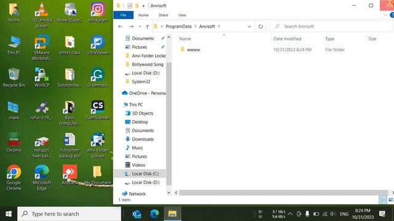Image resolution: width=394 pixels, height=221 pixels.
Task: Show hidden system tray icons
Action: [290, 214]
